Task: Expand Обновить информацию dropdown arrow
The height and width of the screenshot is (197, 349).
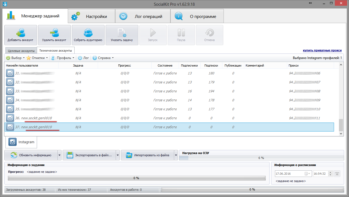Action: coord(59,155)
